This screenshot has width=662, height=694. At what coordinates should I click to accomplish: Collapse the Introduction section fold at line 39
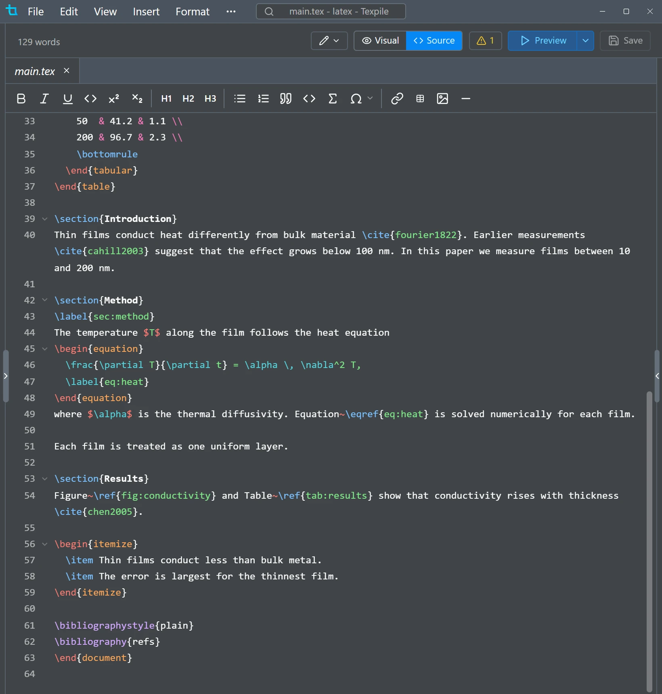coord(45,219)
